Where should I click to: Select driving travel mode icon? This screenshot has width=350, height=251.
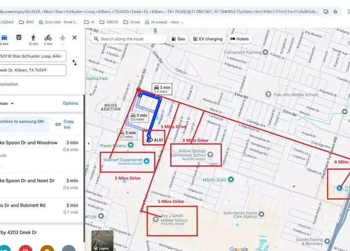(x=4, y=38)
